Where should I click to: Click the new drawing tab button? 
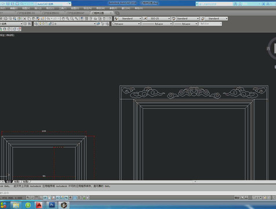(117, 13)
